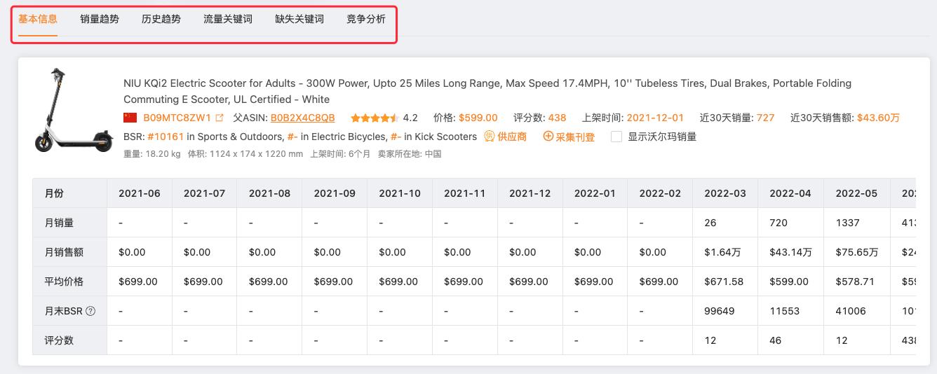Click monthly sales value 26
The height and width of the screenshot is (374, 937).
(x=710, y=223)
